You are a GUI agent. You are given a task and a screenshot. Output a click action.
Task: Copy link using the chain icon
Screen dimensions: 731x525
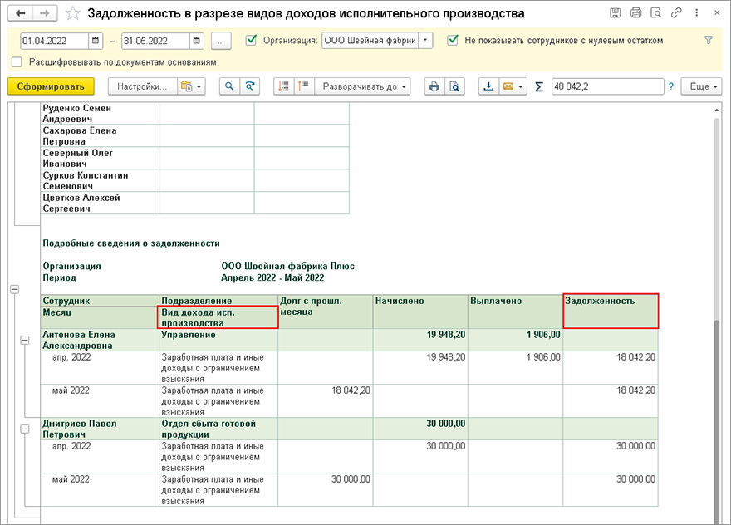click(x=676, y=13)
